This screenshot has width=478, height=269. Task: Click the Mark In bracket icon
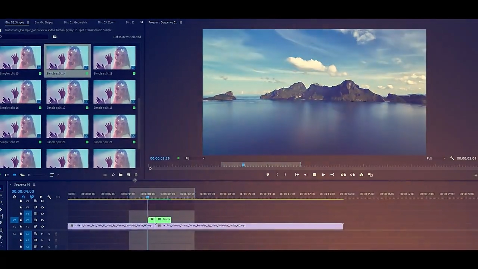(x=277, y=175)
